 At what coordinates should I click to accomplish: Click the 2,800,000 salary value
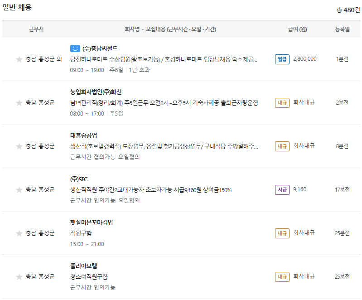point(305,59)
